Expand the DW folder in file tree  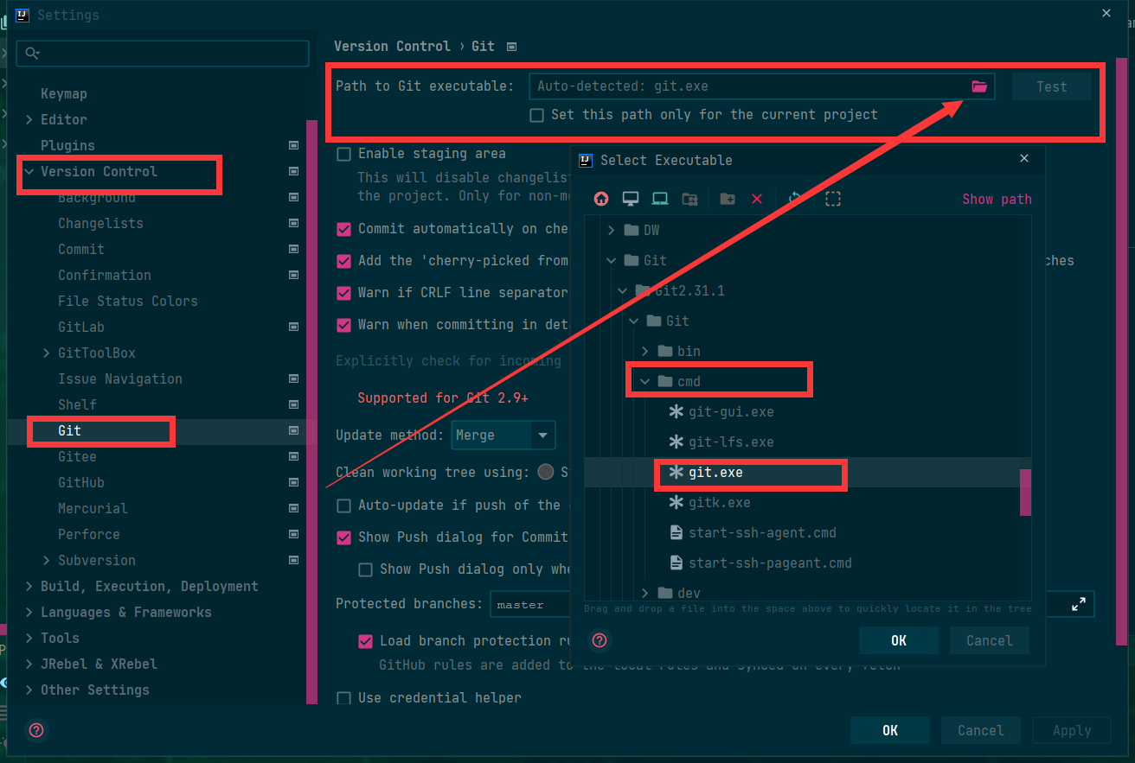coord(612,231)
